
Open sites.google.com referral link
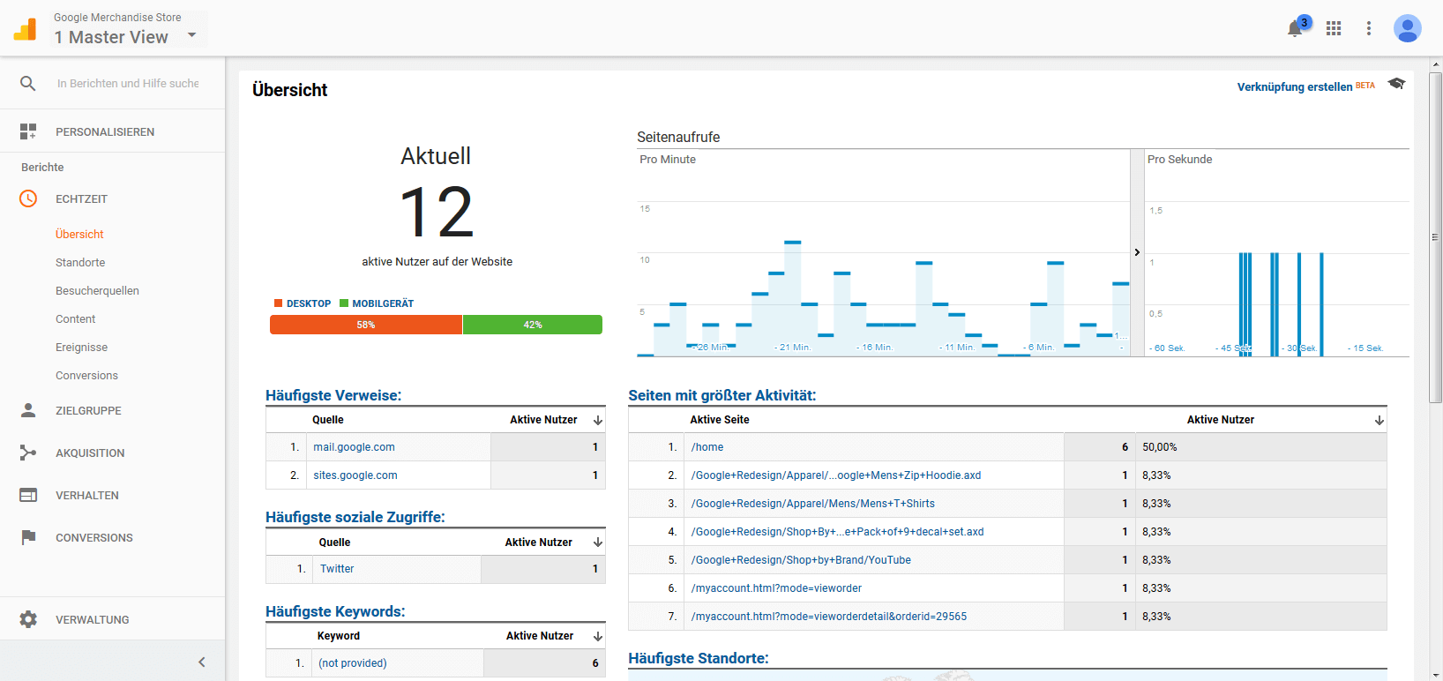pyautogui.click(x=355, y=475)
